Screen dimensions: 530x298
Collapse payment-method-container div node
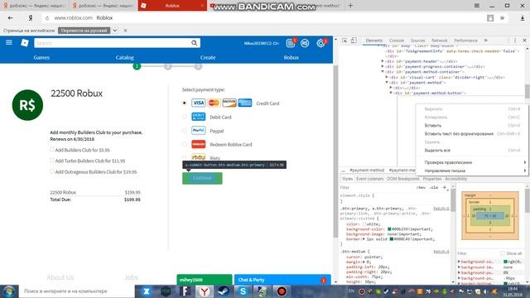(383, 72)
